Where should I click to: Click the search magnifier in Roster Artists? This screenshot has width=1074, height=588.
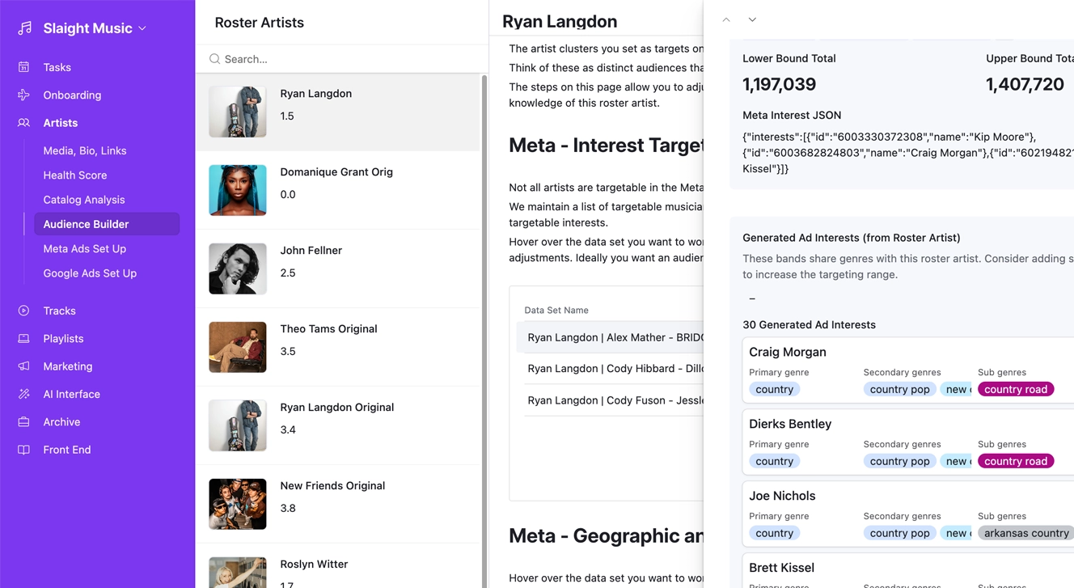(x=214, y=59)
